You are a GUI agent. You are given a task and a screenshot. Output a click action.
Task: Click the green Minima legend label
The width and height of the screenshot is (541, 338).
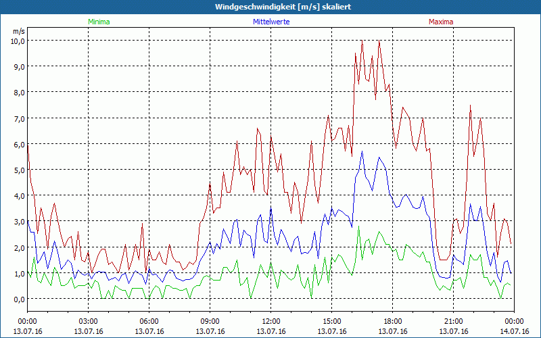click(98, 22)
